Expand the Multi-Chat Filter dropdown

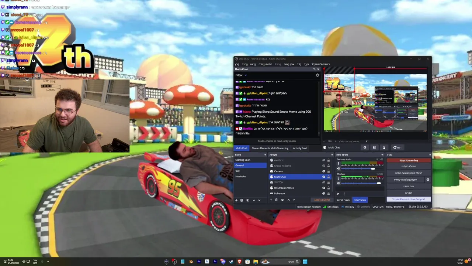pos(241,75)
